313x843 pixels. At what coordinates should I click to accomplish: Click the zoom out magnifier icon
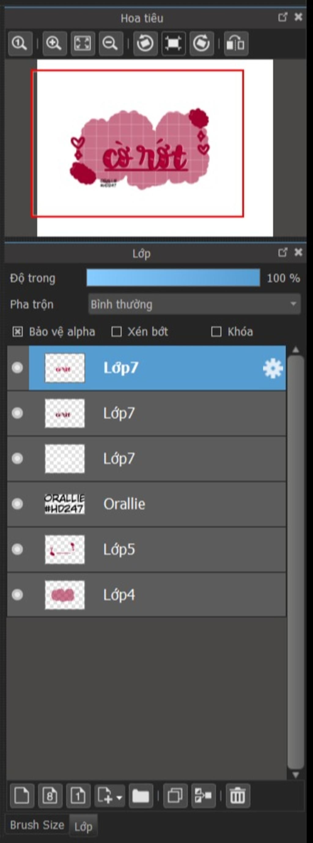point(111,43)
